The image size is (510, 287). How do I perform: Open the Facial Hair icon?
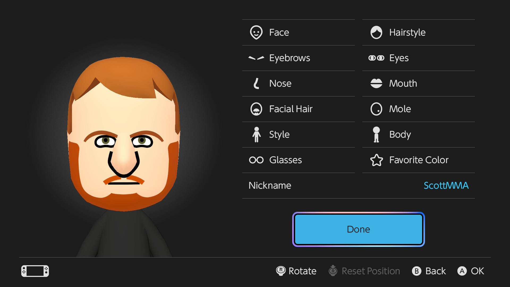pyautogui.click(x=256, y=109)
